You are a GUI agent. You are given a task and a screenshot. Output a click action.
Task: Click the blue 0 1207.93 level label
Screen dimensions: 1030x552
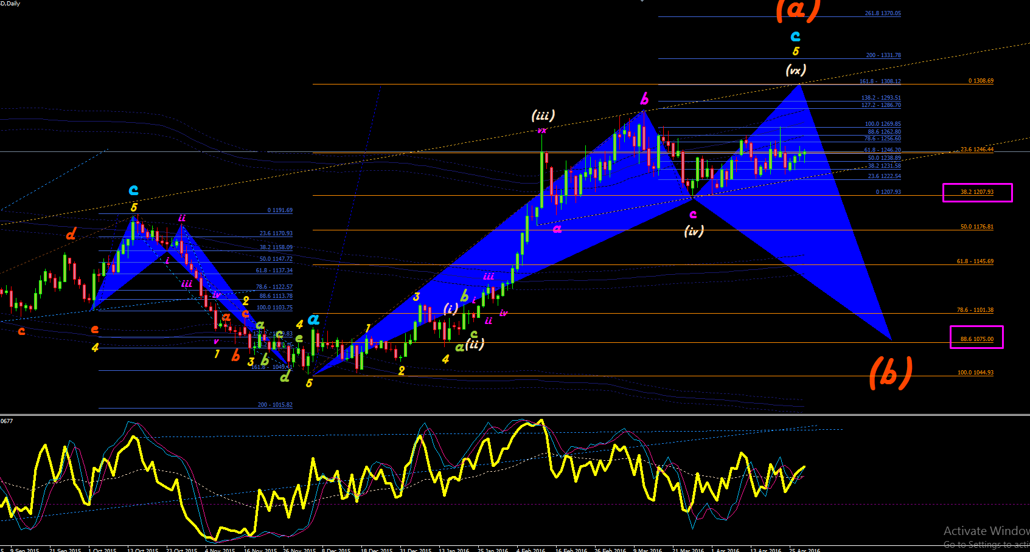pyautogui.click(x=888, y=192)
